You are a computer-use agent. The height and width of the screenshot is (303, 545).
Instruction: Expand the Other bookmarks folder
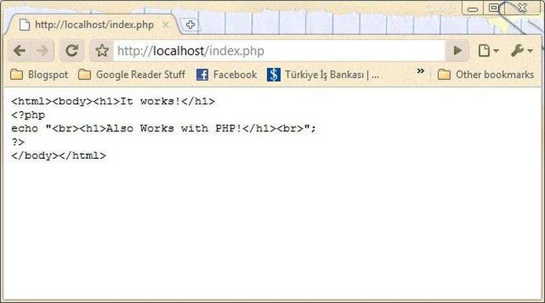coord(486,75)
